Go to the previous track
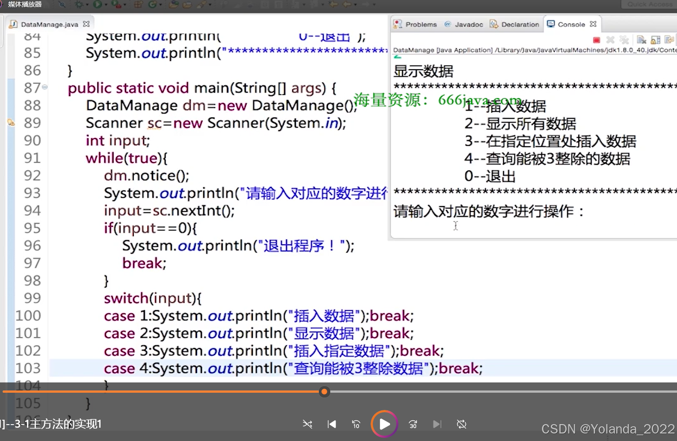Viewport: 677px width, 441px height. pyautogui.click(x=332, y=424)
